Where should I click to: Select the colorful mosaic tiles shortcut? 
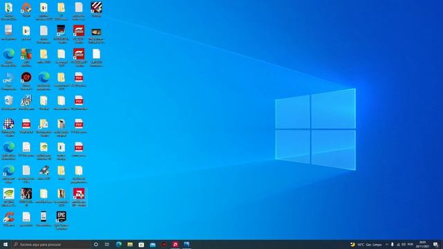(26, 54)
